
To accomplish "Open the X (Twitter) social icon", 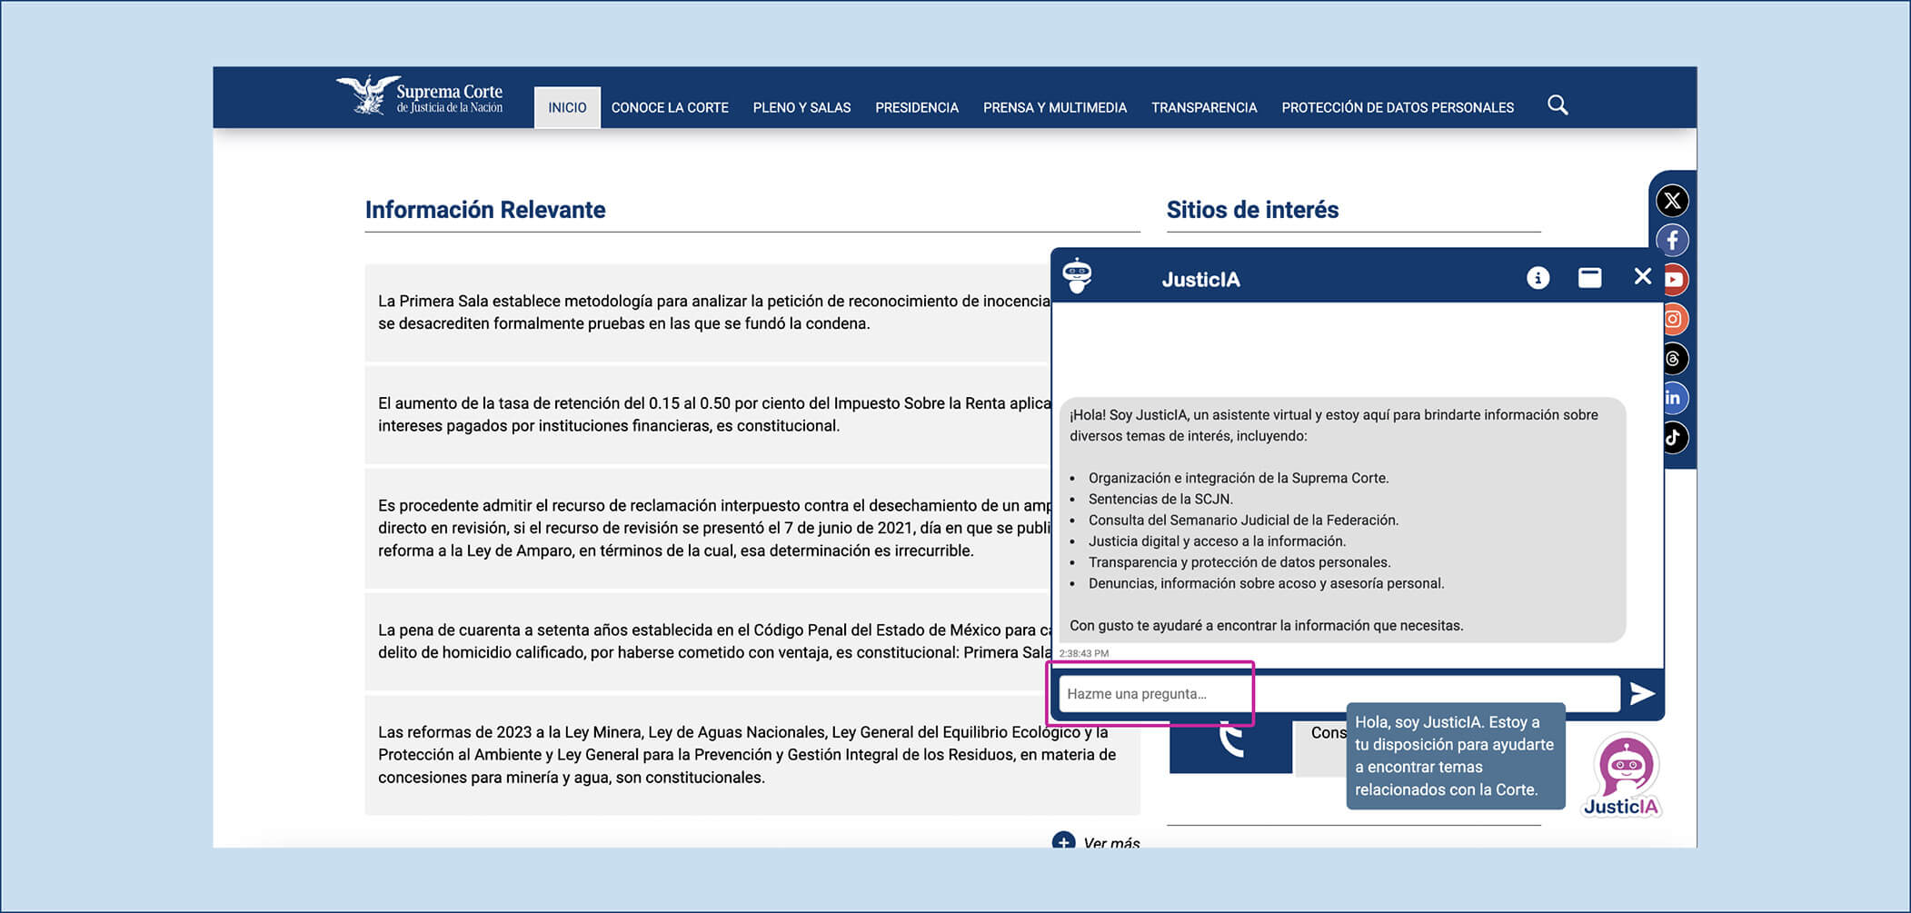I will tap(1672, 201).
